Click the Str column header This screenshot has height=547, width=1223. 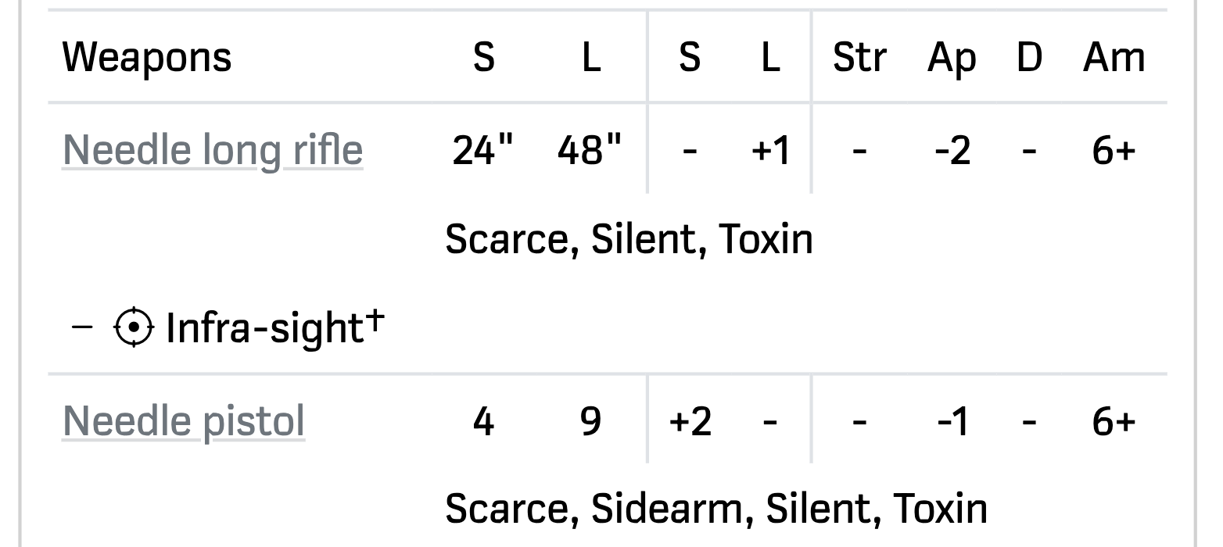pos(859,58)
